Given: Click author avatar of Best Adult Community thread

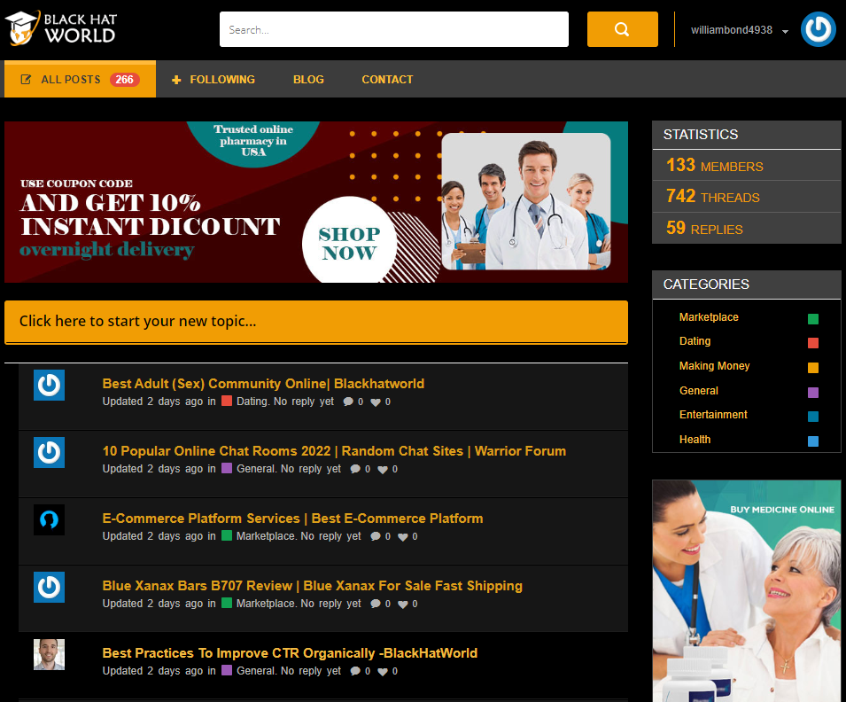Looking at the screenshot, I should point(49,385).
